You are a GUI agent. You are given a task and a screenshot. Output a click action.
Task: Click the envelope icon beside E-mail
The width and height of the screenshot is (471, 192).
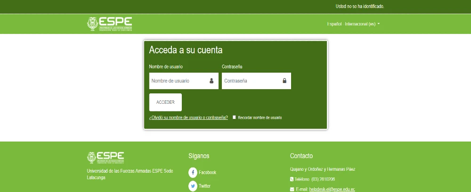[292, 189]
